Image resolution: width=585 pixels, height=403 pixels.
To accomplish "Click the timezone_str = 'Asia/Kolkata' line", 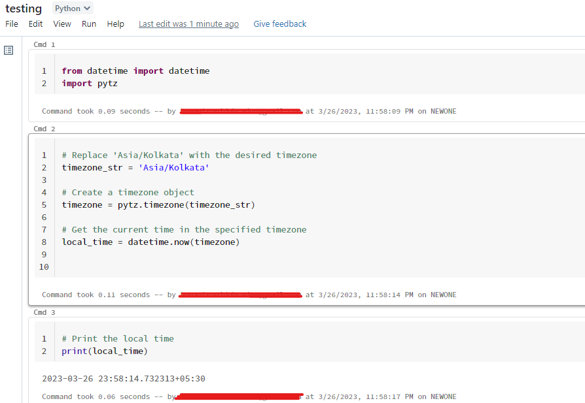I will coord(135,168).
